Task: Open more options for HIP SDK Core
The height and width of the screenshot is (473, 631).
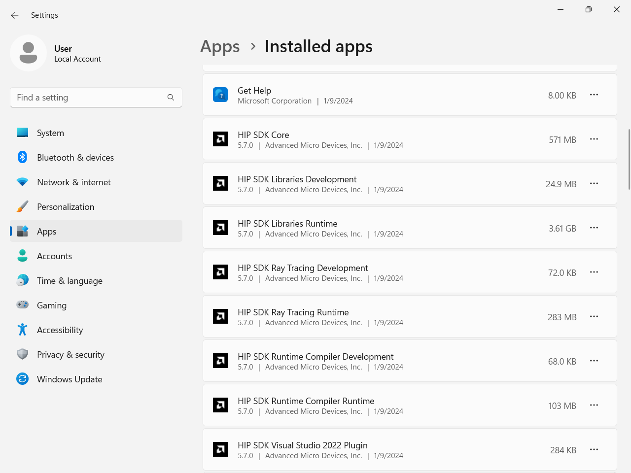Action: click(594, 139)
